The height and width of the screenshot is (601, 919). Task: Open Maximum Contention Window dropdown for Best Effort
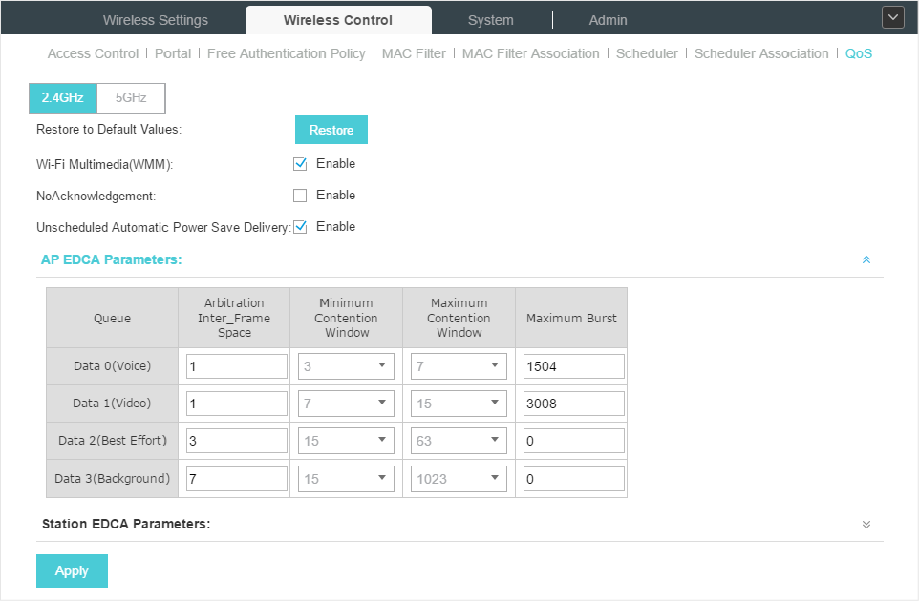tap(459, 441)
